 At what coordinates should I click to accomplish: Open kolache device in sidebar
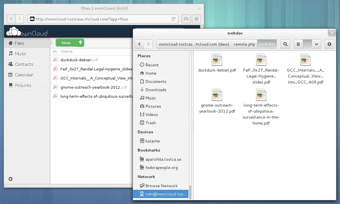(161, 141)
